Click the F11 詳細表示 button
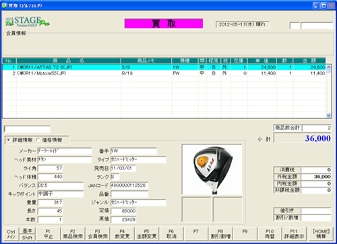Screen dimensions: 337x244 [295, 234]
